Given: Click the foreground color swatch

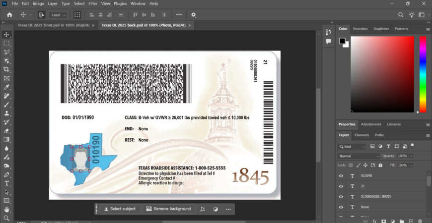Looking at the screenshot, I should [x=342, y=41].
